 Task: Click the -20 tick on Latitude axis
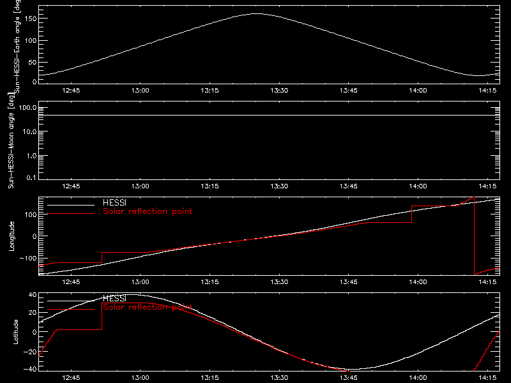(x=30, y=352)
